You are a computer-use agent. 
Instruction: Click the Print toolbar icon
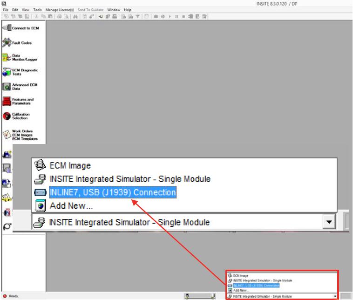[x=59, y=16]
